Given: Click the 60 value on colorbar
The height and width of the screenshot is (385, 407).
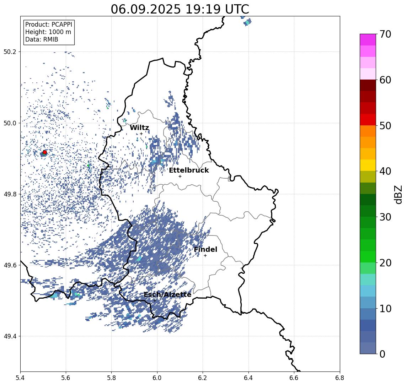Looking at the screenshot, I should (x=385, y=80).
